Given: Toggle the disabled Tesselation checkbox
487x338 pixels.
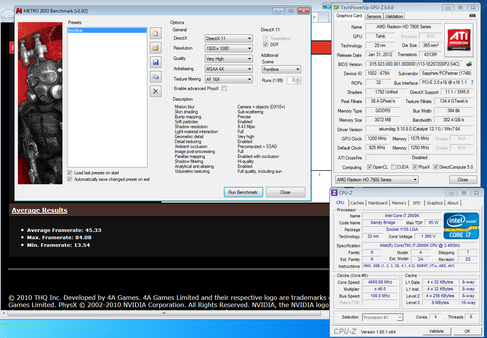Looking at the screenshot, I should point(266,39).
